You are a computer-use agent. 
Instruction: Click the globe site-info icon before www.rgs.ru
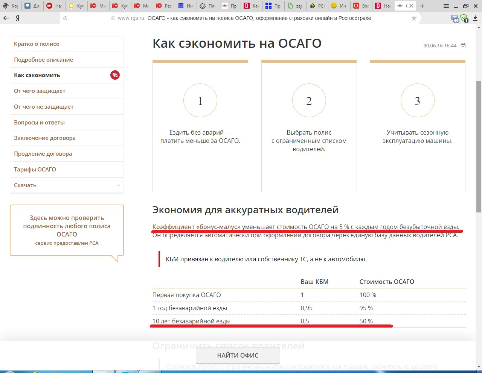(x=113, y=18)
